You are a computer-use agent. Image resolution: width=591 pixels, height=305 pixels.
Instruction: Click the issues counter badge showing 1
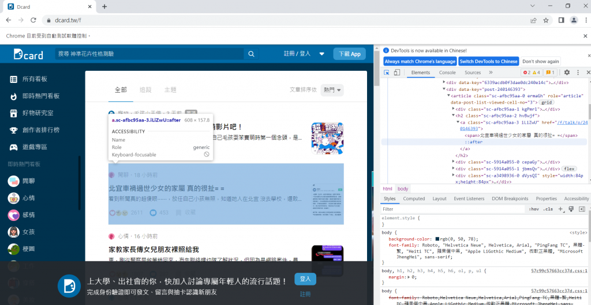tap(550, 73)
